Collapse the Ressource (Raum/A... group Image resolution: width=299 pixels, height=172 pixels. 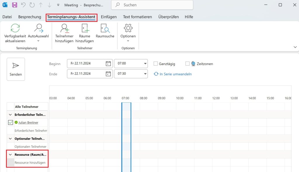(x=10, y=155)
